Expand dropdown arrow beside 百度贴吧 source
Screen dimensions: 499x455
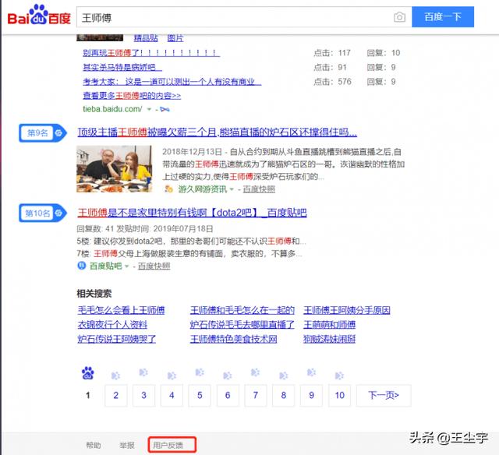point(127,266)
